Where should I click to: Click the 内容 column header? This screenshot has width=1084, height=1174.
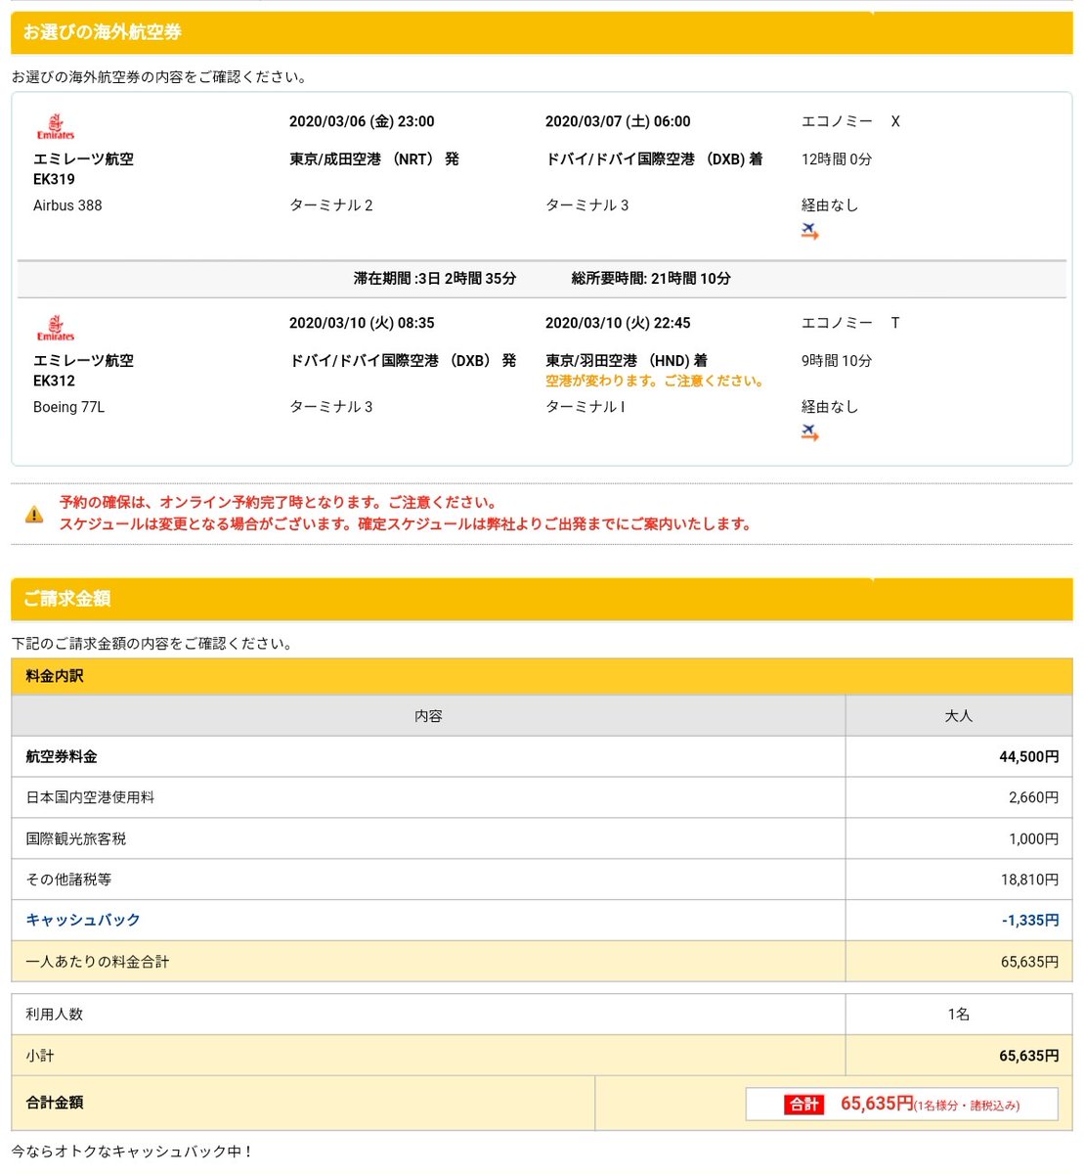(428, 716)
